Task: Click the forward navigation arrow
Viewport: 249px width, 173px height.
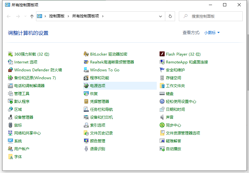Action: 18,16
